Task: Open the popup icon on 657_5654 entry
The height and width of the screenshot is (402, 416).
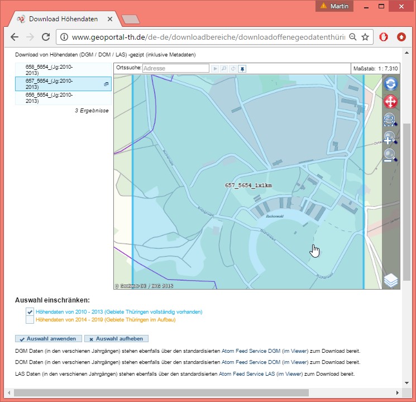Action: (x=106, y=84)
